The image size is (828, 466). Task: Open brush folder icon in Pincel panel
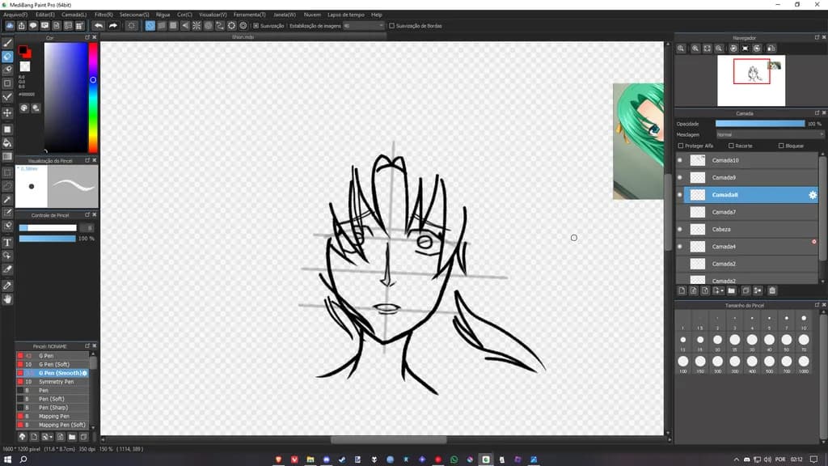click(72, 437)
